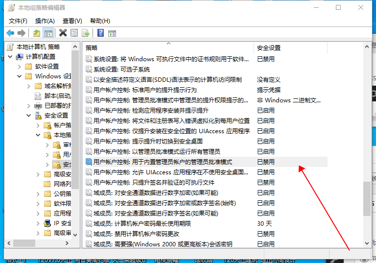
Task: Expand the 软件设置 tree node
Action: coord(20,67)
